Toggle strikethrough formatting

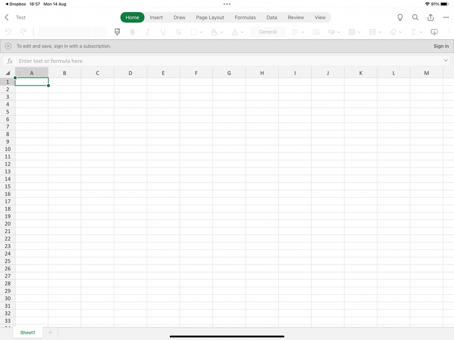pos(178,32)
